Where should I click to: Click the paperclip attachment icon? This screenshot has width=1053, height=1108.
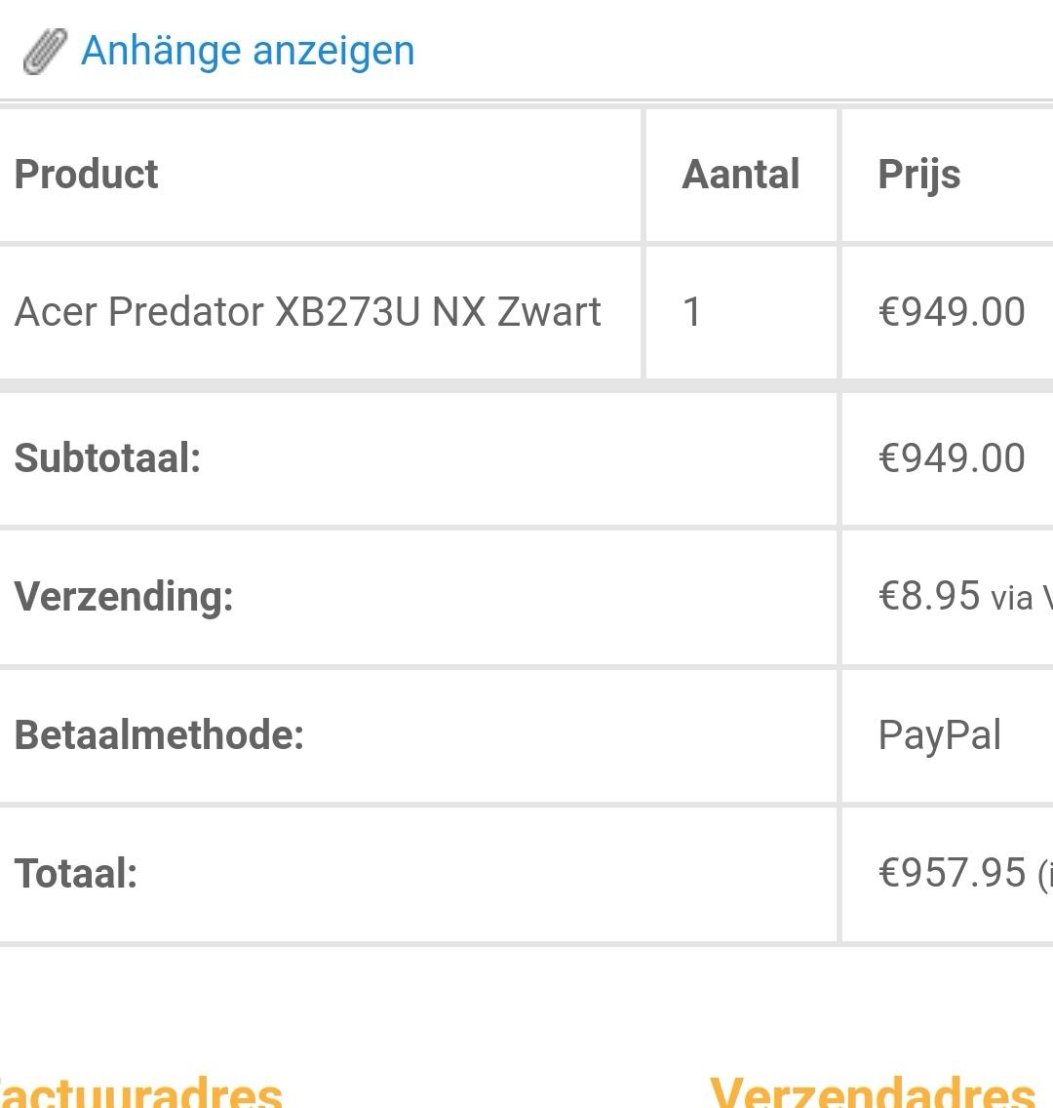[x=45, y=51]
